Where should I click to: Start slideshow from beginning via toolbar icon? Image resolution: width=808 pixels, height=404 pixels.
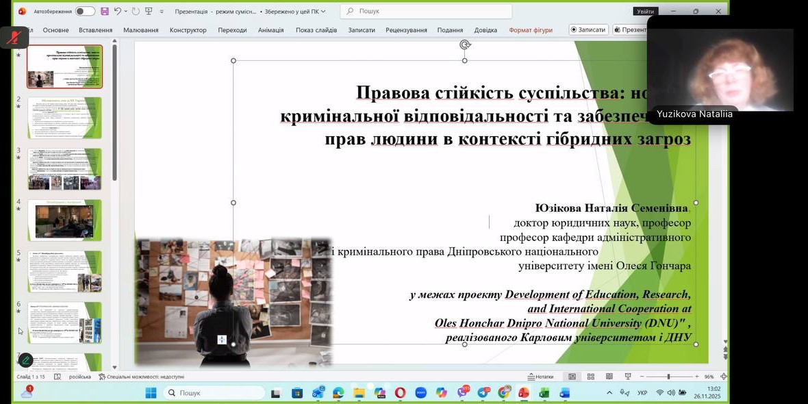click(x=149, y=11)
